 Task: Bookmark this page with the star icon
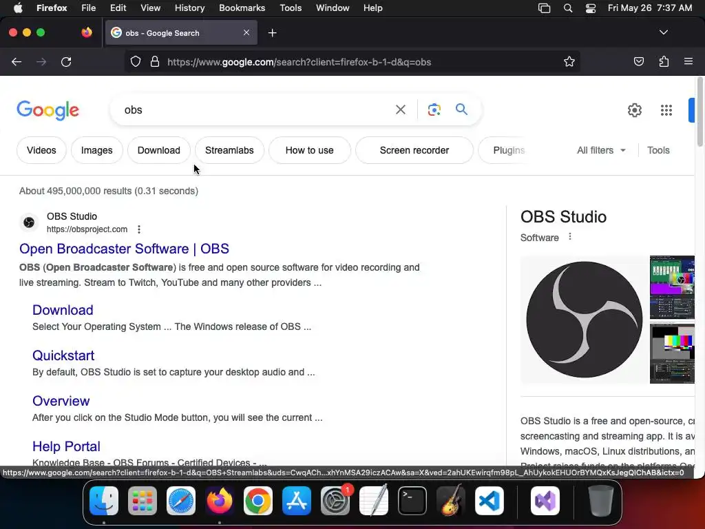point(569,61)
